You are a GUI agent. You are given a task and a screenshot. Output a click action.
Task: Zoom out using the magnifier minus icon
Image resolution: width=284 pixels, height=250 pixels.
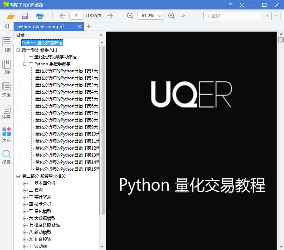click(130, 16)
